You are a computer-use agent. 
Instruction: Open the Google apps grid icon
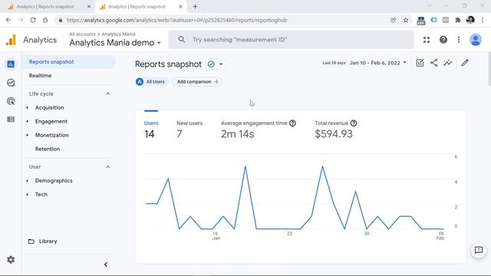pyautogui.click(x=427, y=40)
